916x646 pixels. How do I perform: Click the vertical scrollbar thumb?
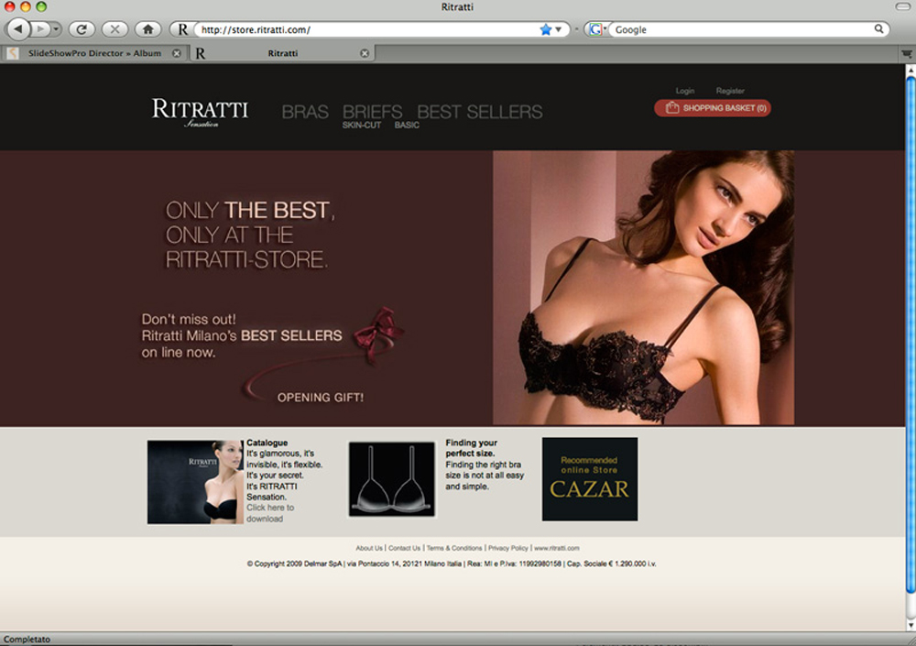coord(911,334)
